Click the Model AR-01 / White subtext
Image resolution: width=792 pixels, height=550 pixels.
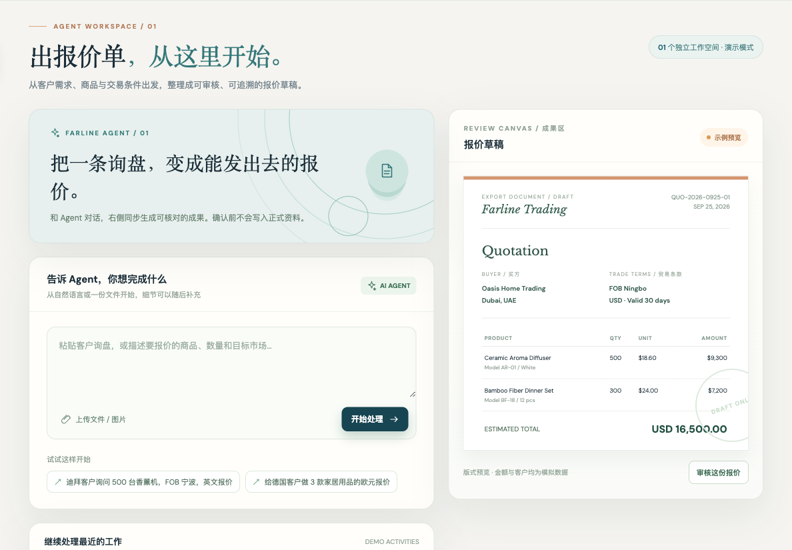point(509,368)
